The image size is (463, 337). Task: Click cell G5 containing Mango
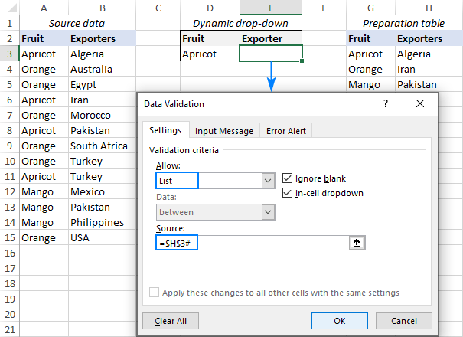370,84
